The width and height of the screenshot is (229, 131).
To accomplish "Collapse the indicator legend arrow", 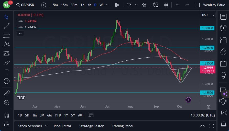I will coord(20,33).
